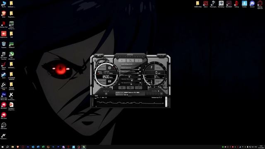Open Epic Games Launcher shortcut

tap(4, 55)
